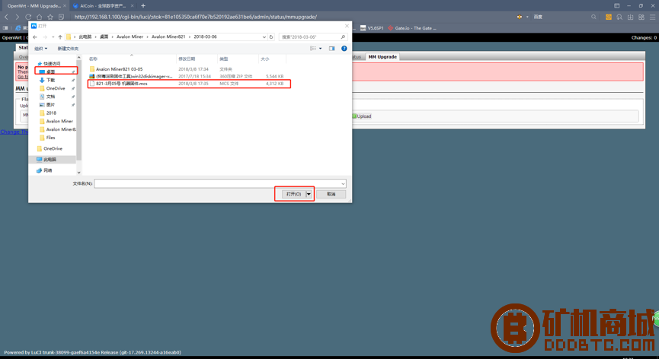Screen dimensions: 659x359
Task: Click the Upload button on OpenWrt page
Action: 361,116
